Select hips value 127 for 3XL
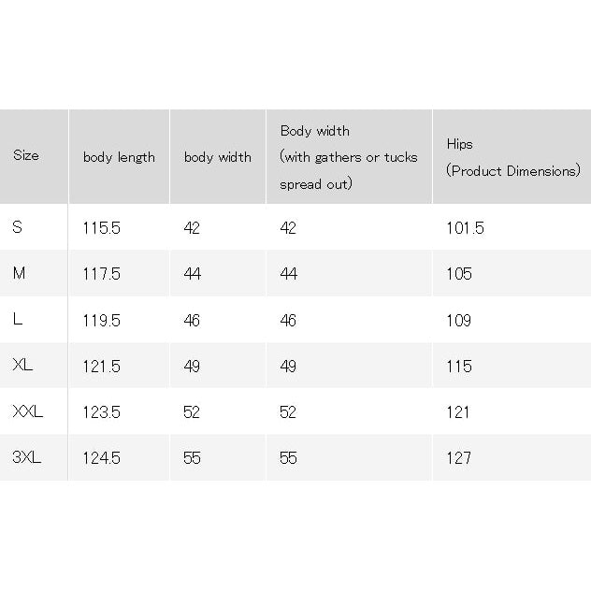The image size is (591, 591). tap(458, 458)
